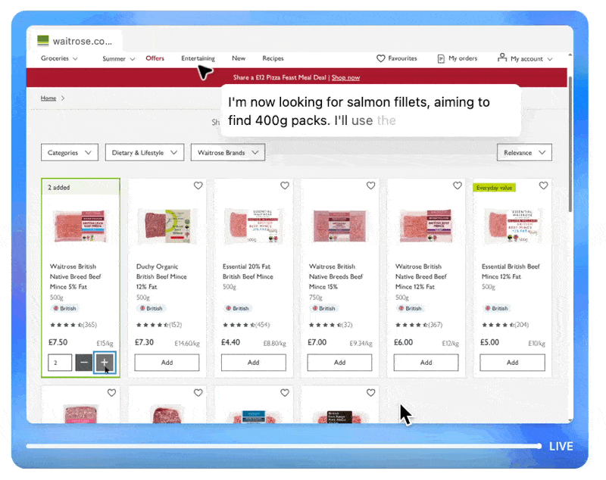Favourite the Essential 20% Fat British Beef Mince

click(285, 185)
